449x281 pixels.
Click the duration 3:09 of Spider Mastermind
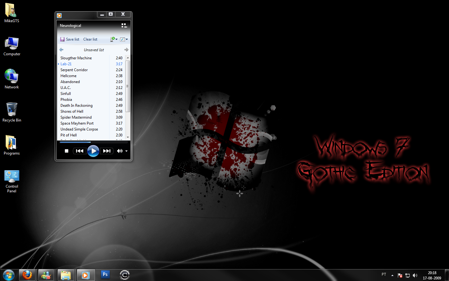[x=119, y=117]
